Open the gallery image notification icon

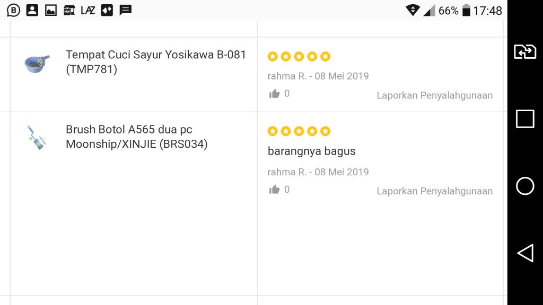51,11
